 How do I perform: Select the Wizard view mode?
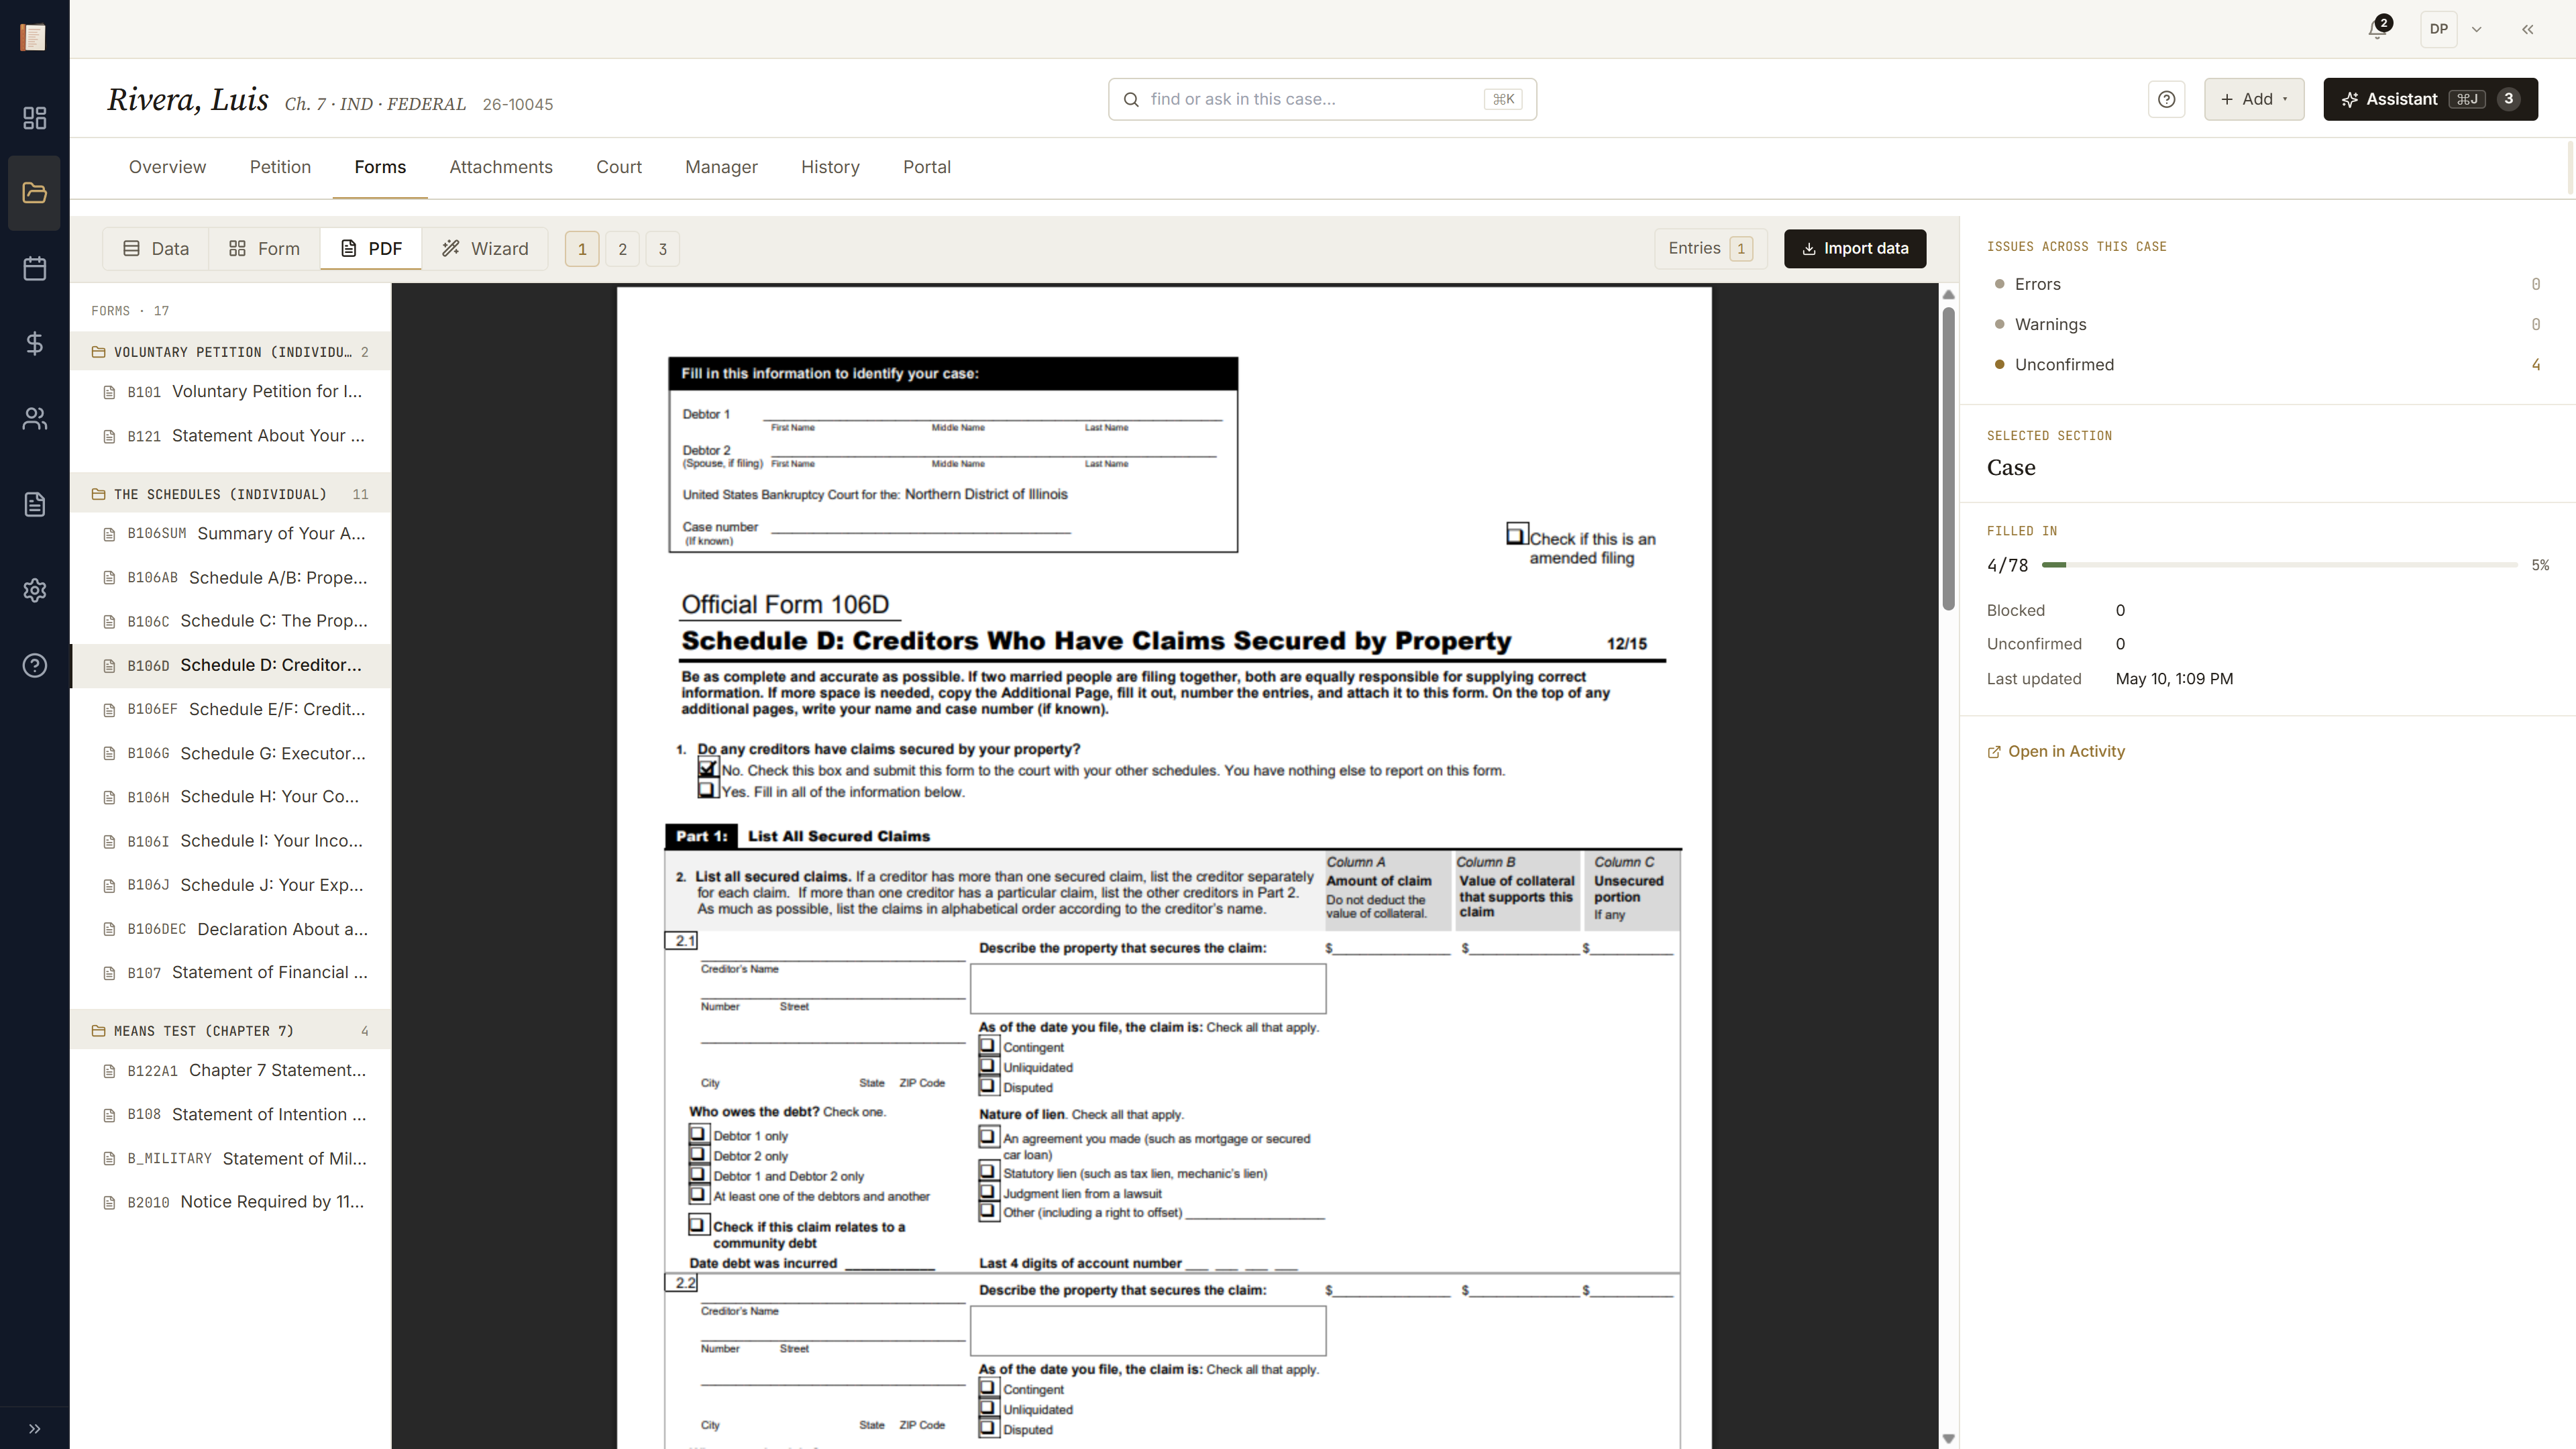coord(485,248)
